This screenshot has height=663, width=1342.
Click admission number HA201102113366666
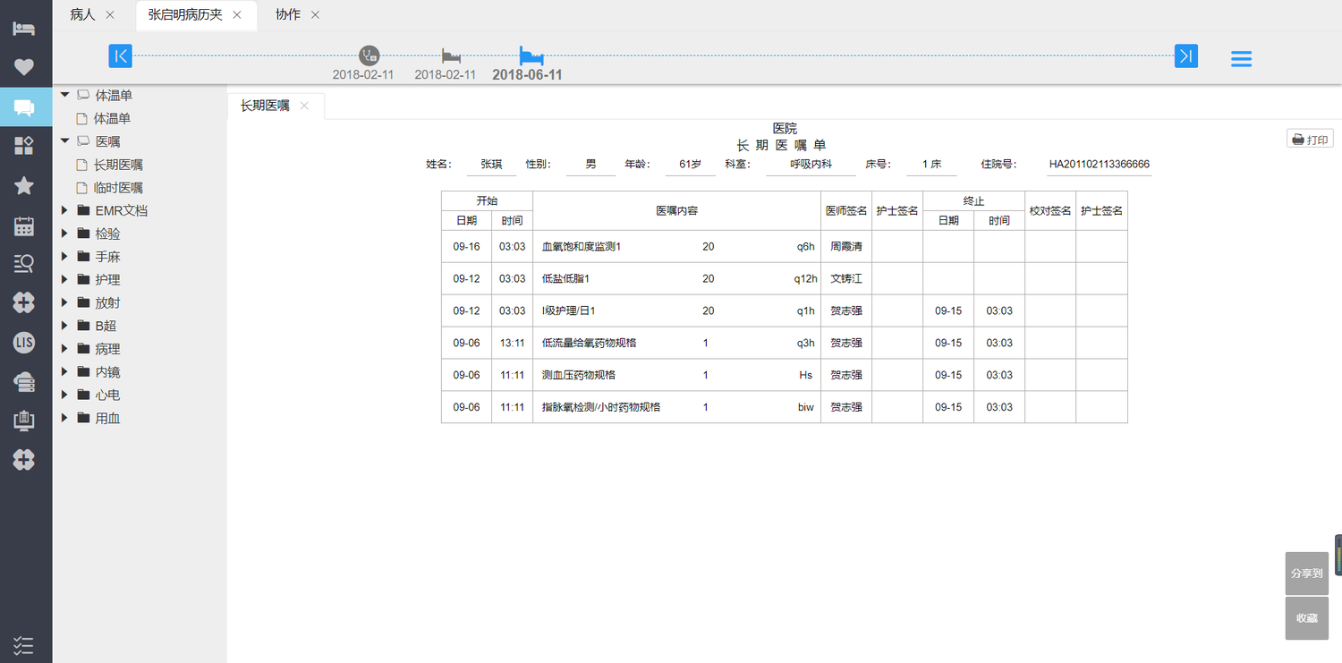tap(1100, 165)
